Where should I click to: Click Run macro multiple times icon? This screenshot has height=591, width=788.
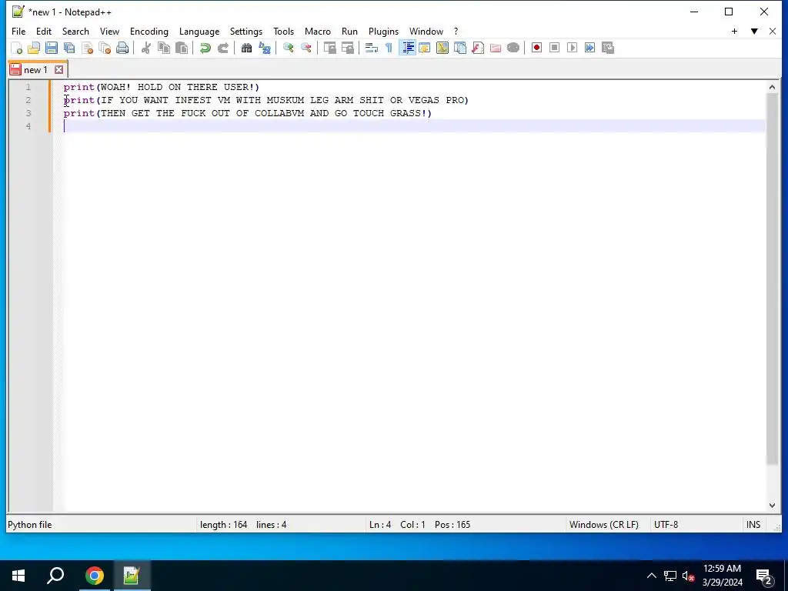pos(590,48)
